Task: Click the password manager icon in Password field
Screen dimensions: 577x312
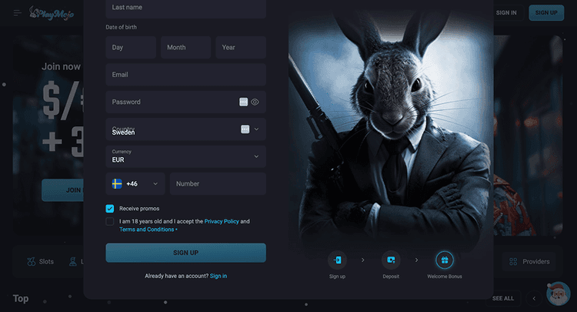Action: click(x=243, y=102)
